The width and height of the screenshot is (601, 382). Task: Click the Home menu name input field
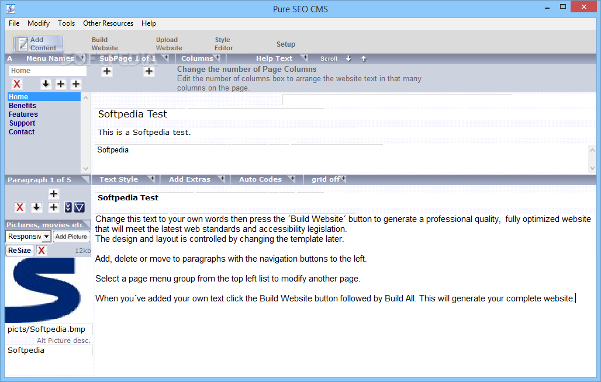click(47, 71)
